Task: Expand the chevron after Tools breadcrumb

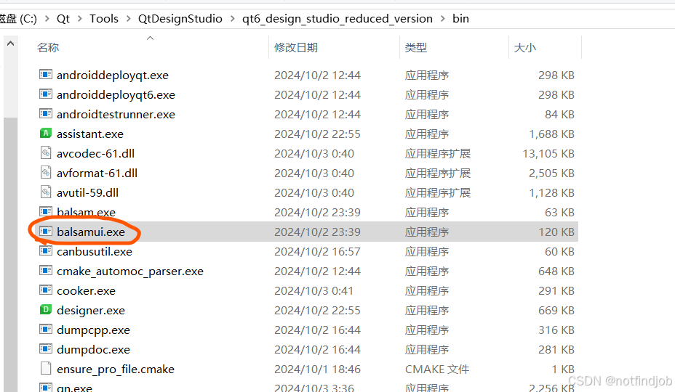Action: (x=128, y=19)
